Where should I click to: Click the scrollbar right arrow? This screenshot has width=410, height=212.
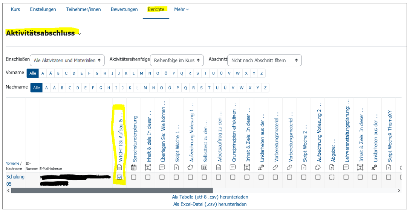click(399, 191)
